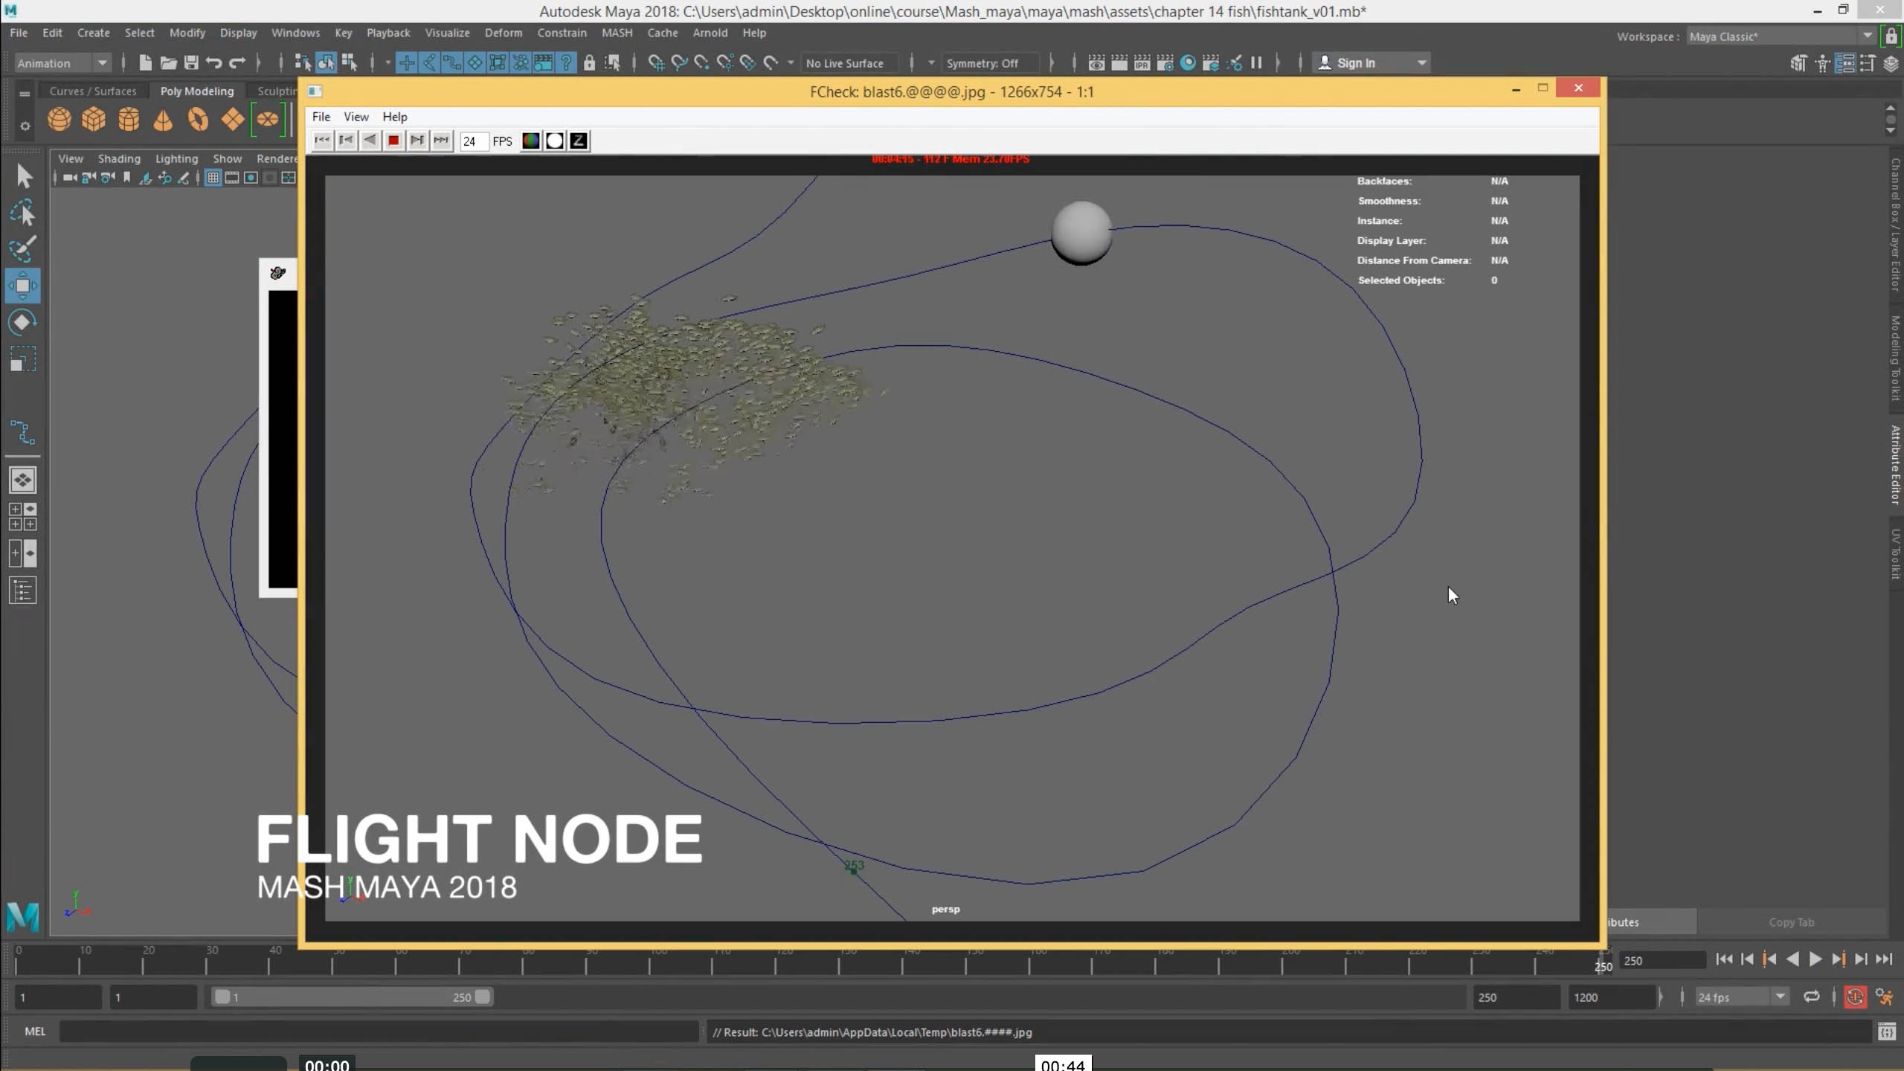Image resolution: width=1904 pixels, height=1071 pixels.
Task: Show FCheck Z depth display
Action: click(579, 141)
